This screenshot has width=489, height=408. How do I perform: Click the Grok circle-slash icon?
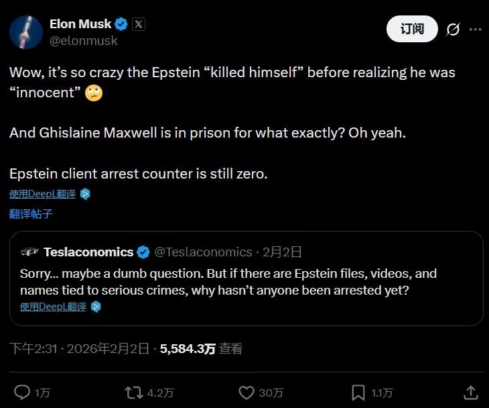(x=453, y=30)
